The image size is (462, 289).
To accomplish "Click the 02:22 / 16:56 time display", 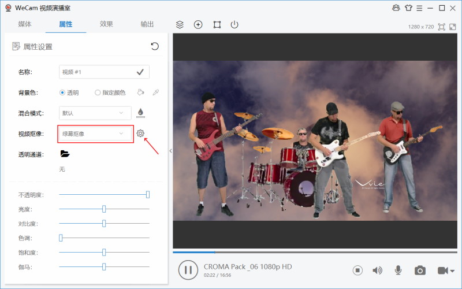I will 218,275.
